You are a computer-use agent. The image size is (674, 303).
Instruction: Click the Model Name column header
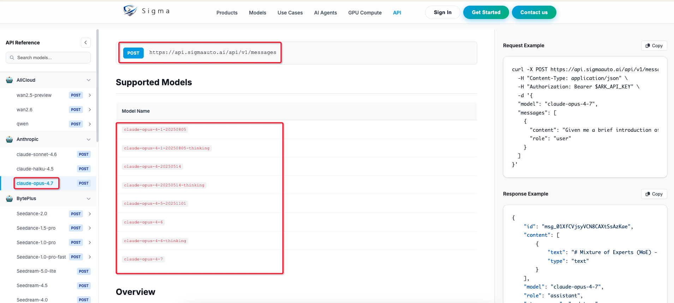136,111
